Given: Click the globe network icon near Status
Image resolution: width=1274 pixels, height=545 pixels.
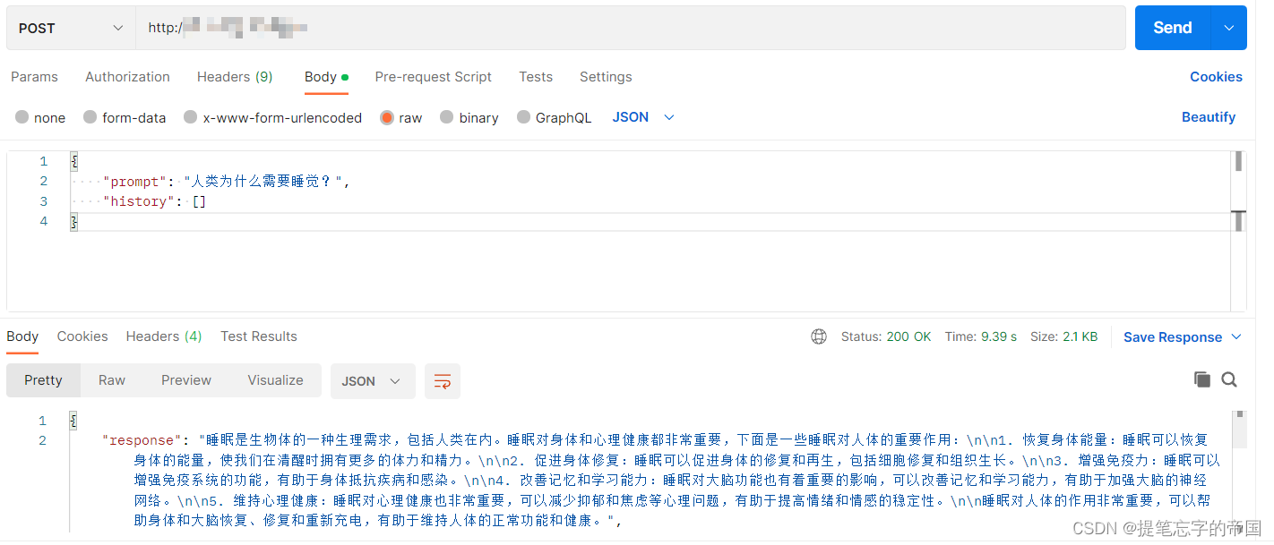Looking at the screenshot, I should coord(819,336).
